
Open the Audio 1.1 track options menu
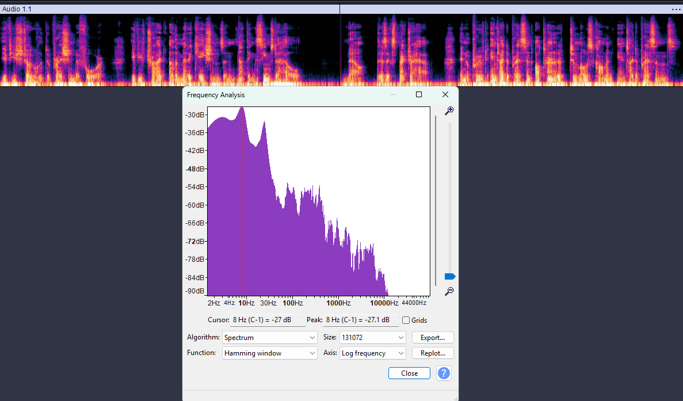tap(676, 9)
